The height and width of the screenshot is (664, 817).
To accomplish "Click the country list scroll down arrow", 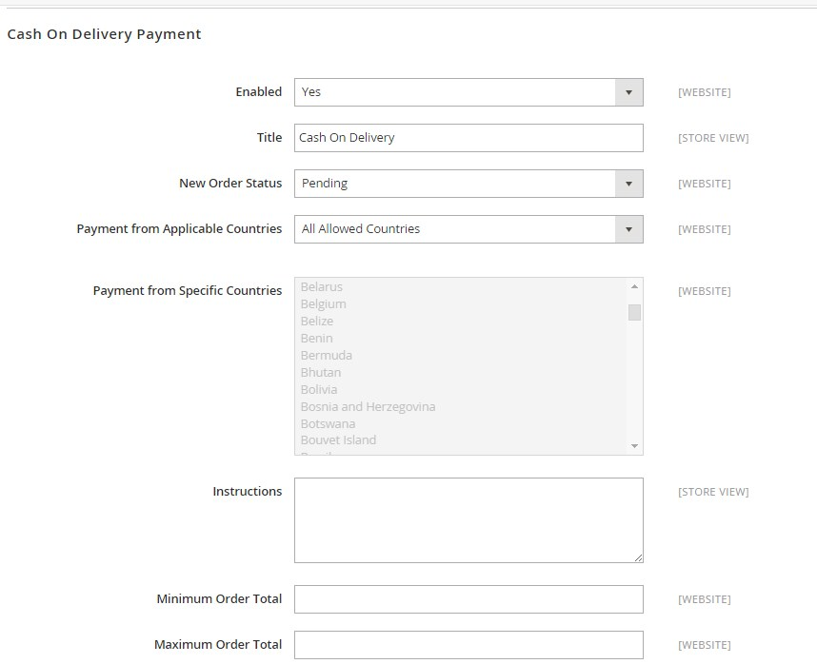I will 634,446.
